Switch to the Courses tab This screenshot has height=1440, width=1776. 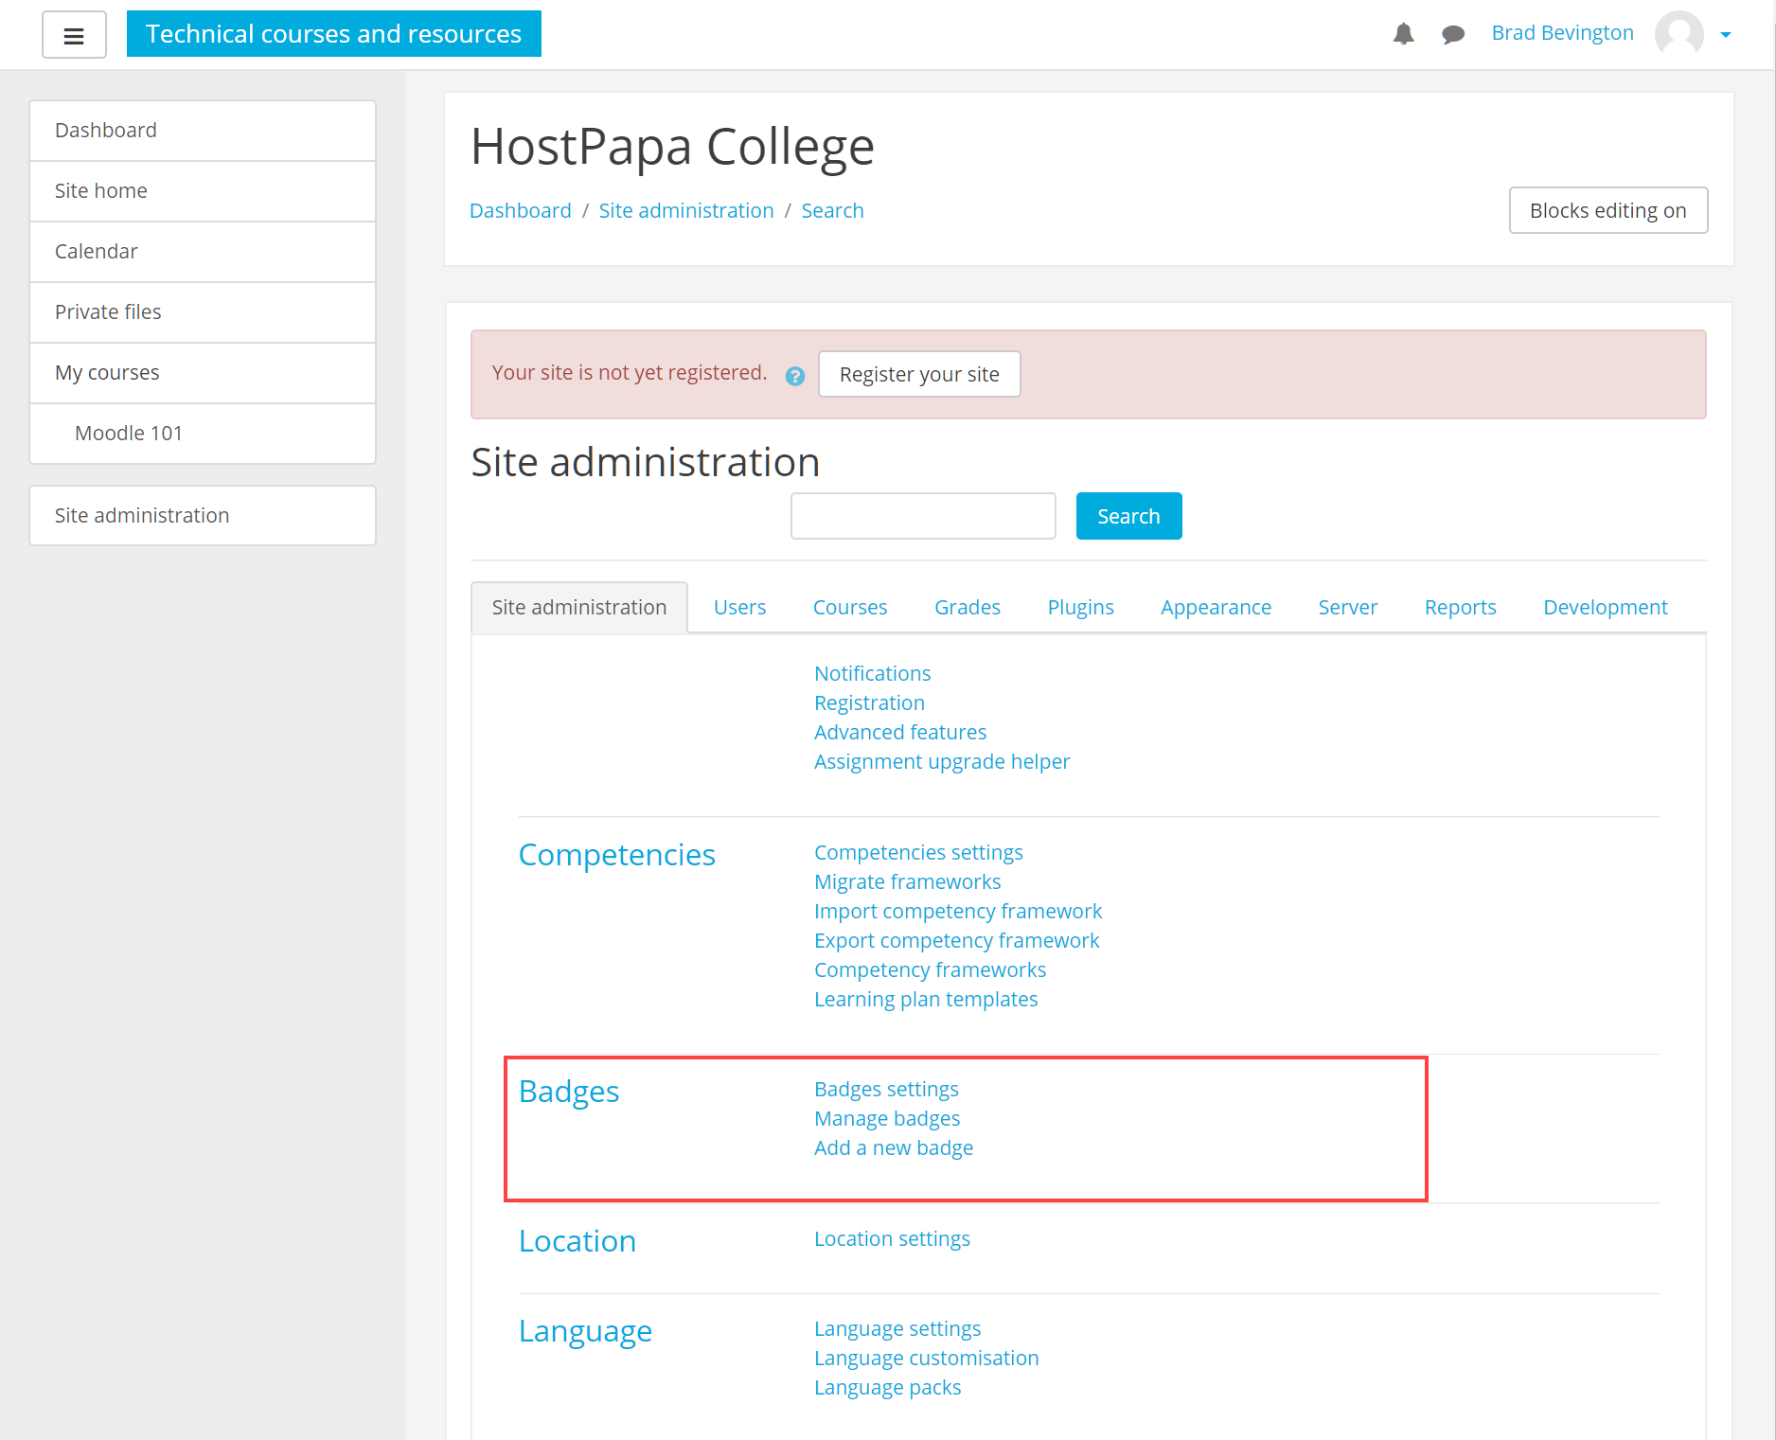click(x=849, y=608)
